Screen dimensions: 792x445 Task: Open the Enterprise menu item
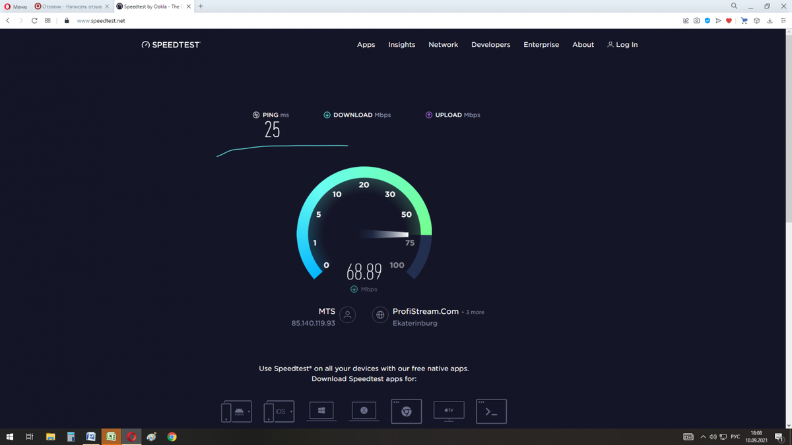click(541, 45)
